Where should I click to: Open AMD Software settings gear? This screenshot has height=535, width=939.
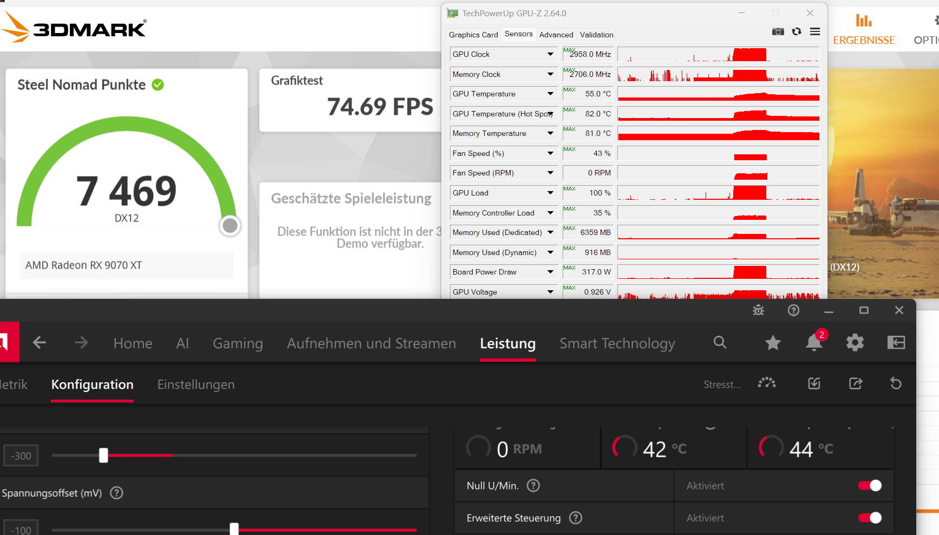click(x=855, y=343)
